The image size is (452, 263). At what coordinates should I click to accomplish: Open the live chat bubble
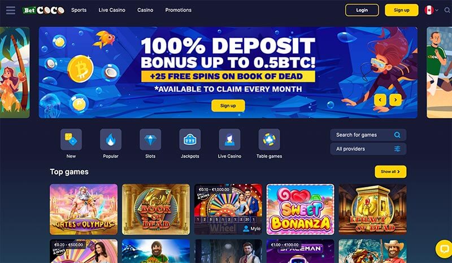(x=444, y=249)
